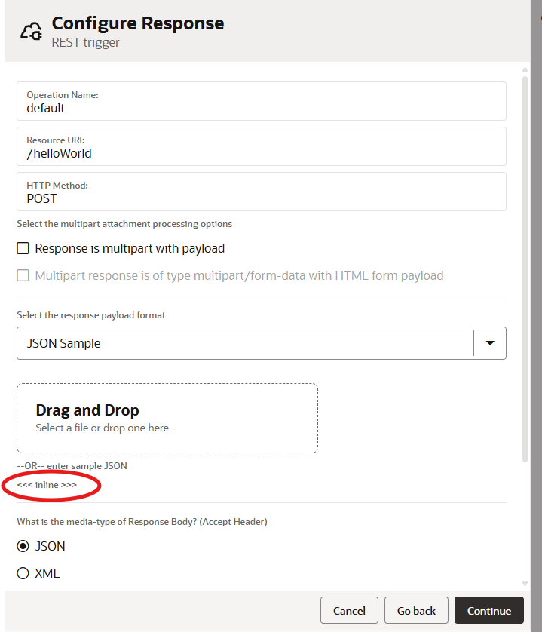Click the scrollbar up arrow
This screenshot has height=632, width=542.
[525, 70]
